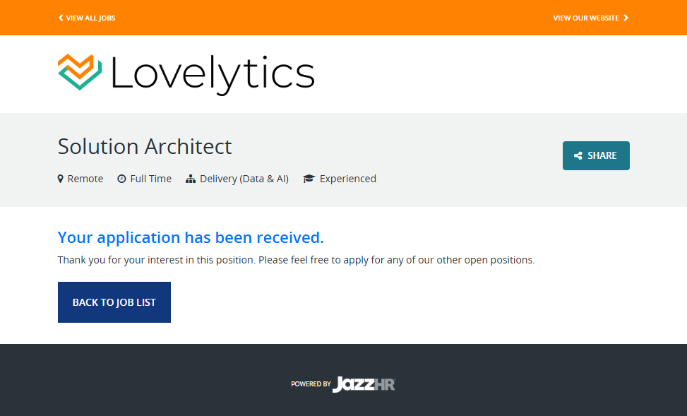Click the clock icon for employment type
The width and height of the screenshot is (687, 416).
click(121, 179)
